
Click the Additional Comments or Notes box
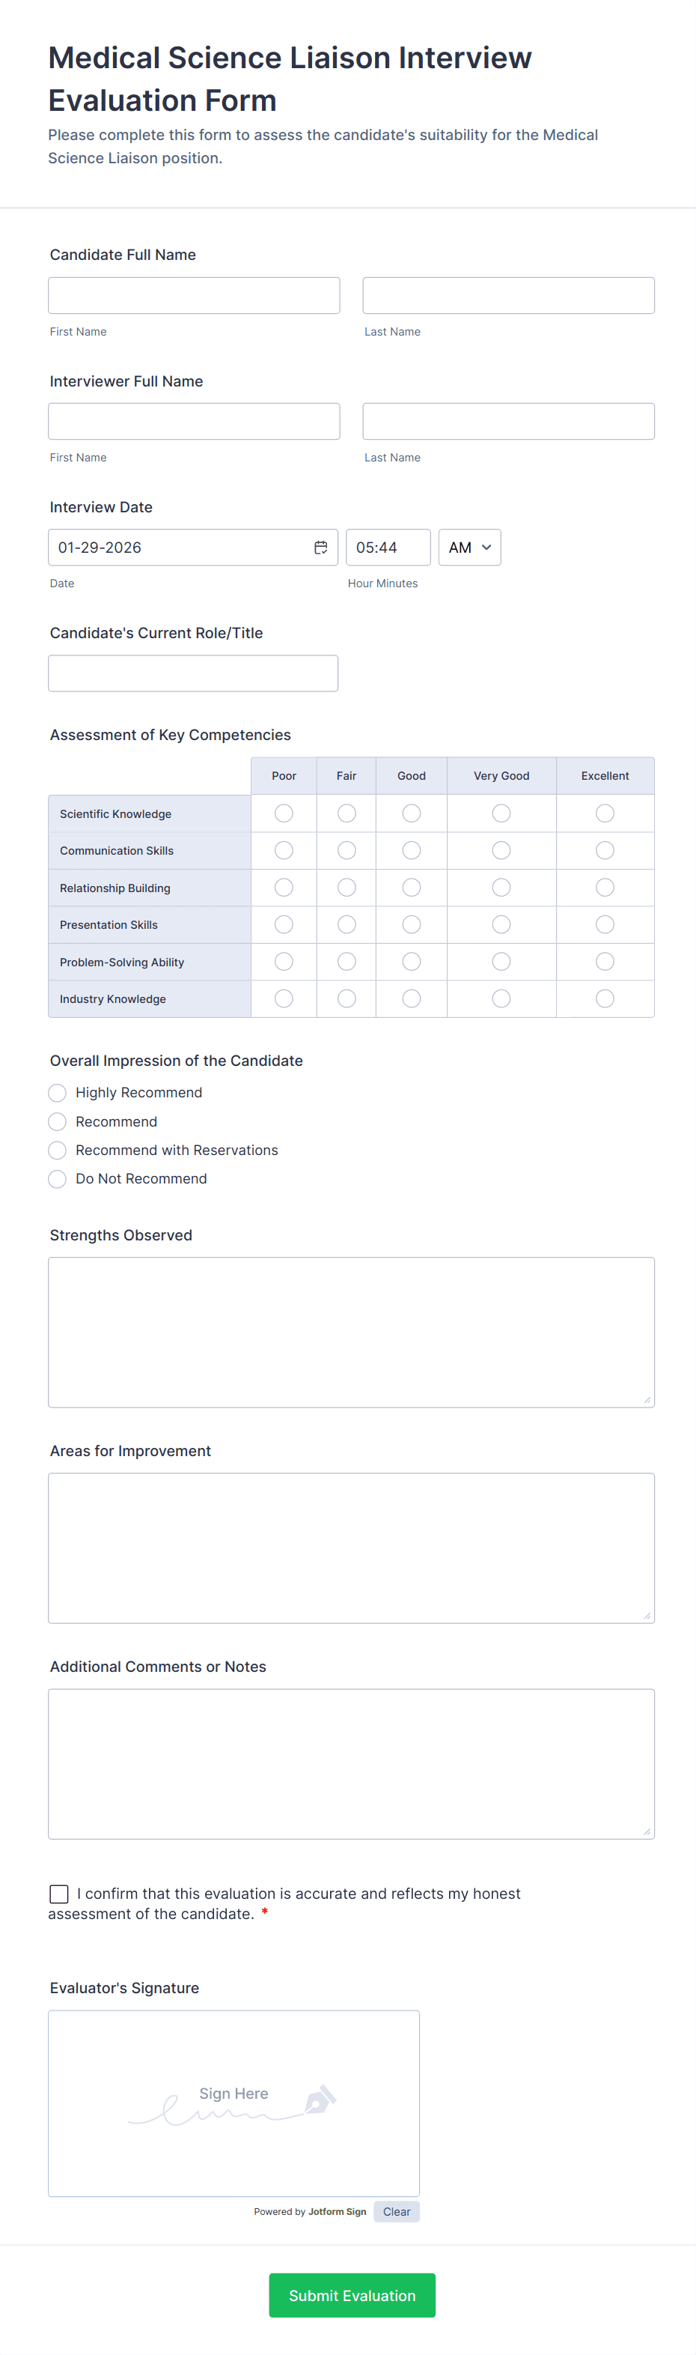coord(351,1763)
